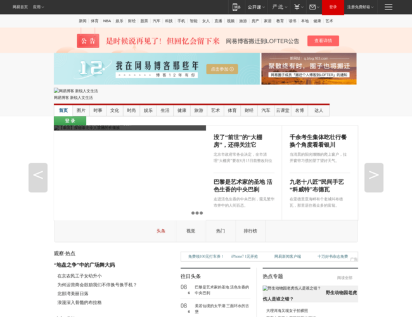The image size is (412, 317).
Task: Open 北部湾美丽日落 link
Action: [73, 294]
